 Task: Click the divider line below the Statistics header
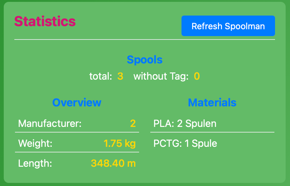tap(145, 40)
